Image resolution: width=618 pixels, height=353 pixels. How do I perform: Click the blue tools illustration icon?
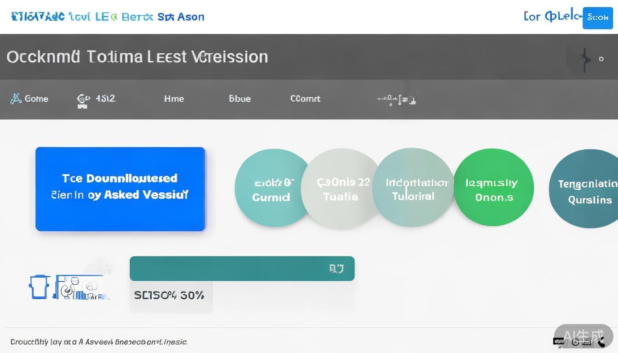point(80,288)
